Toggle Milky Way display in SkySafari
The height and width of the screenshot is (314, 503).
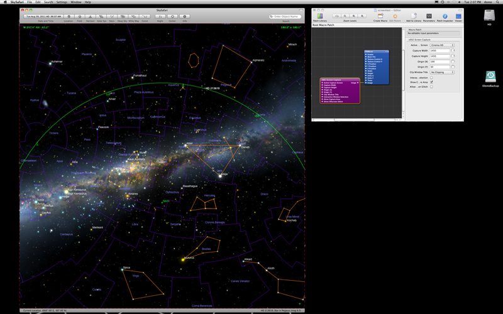134,16
